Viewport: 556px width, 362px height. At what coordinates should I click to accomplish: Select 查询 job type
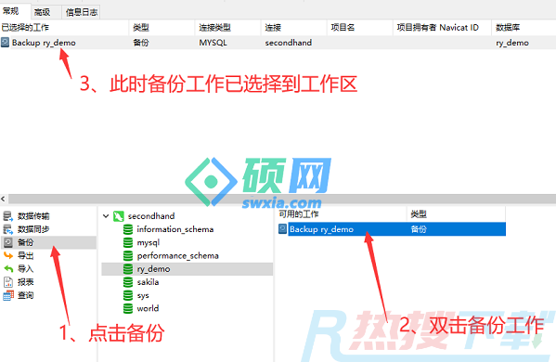[26, 295]
